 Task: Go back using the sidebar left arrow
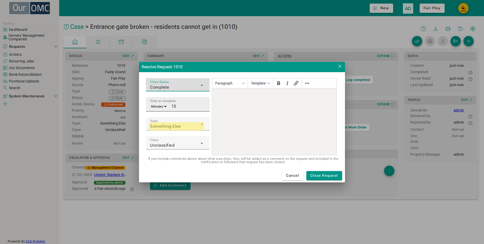6,104
